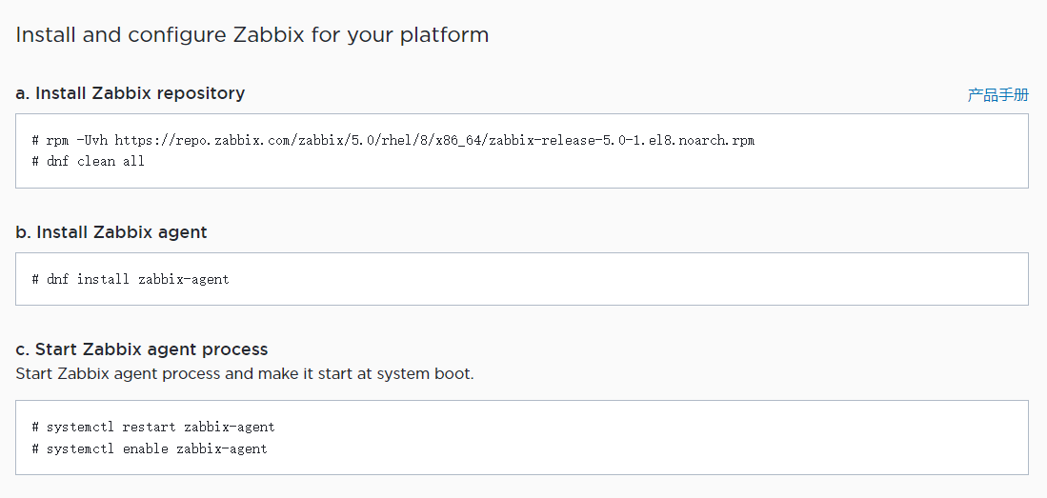Click the hash prompt before 'dnf install'
The image size is (1047, 498).
[34, 279]
